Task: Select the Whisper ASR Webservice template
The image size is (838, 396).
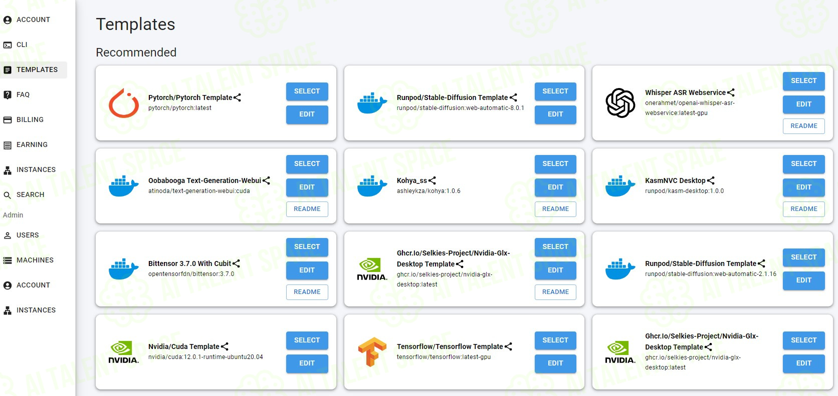Action: pos(804,81)
